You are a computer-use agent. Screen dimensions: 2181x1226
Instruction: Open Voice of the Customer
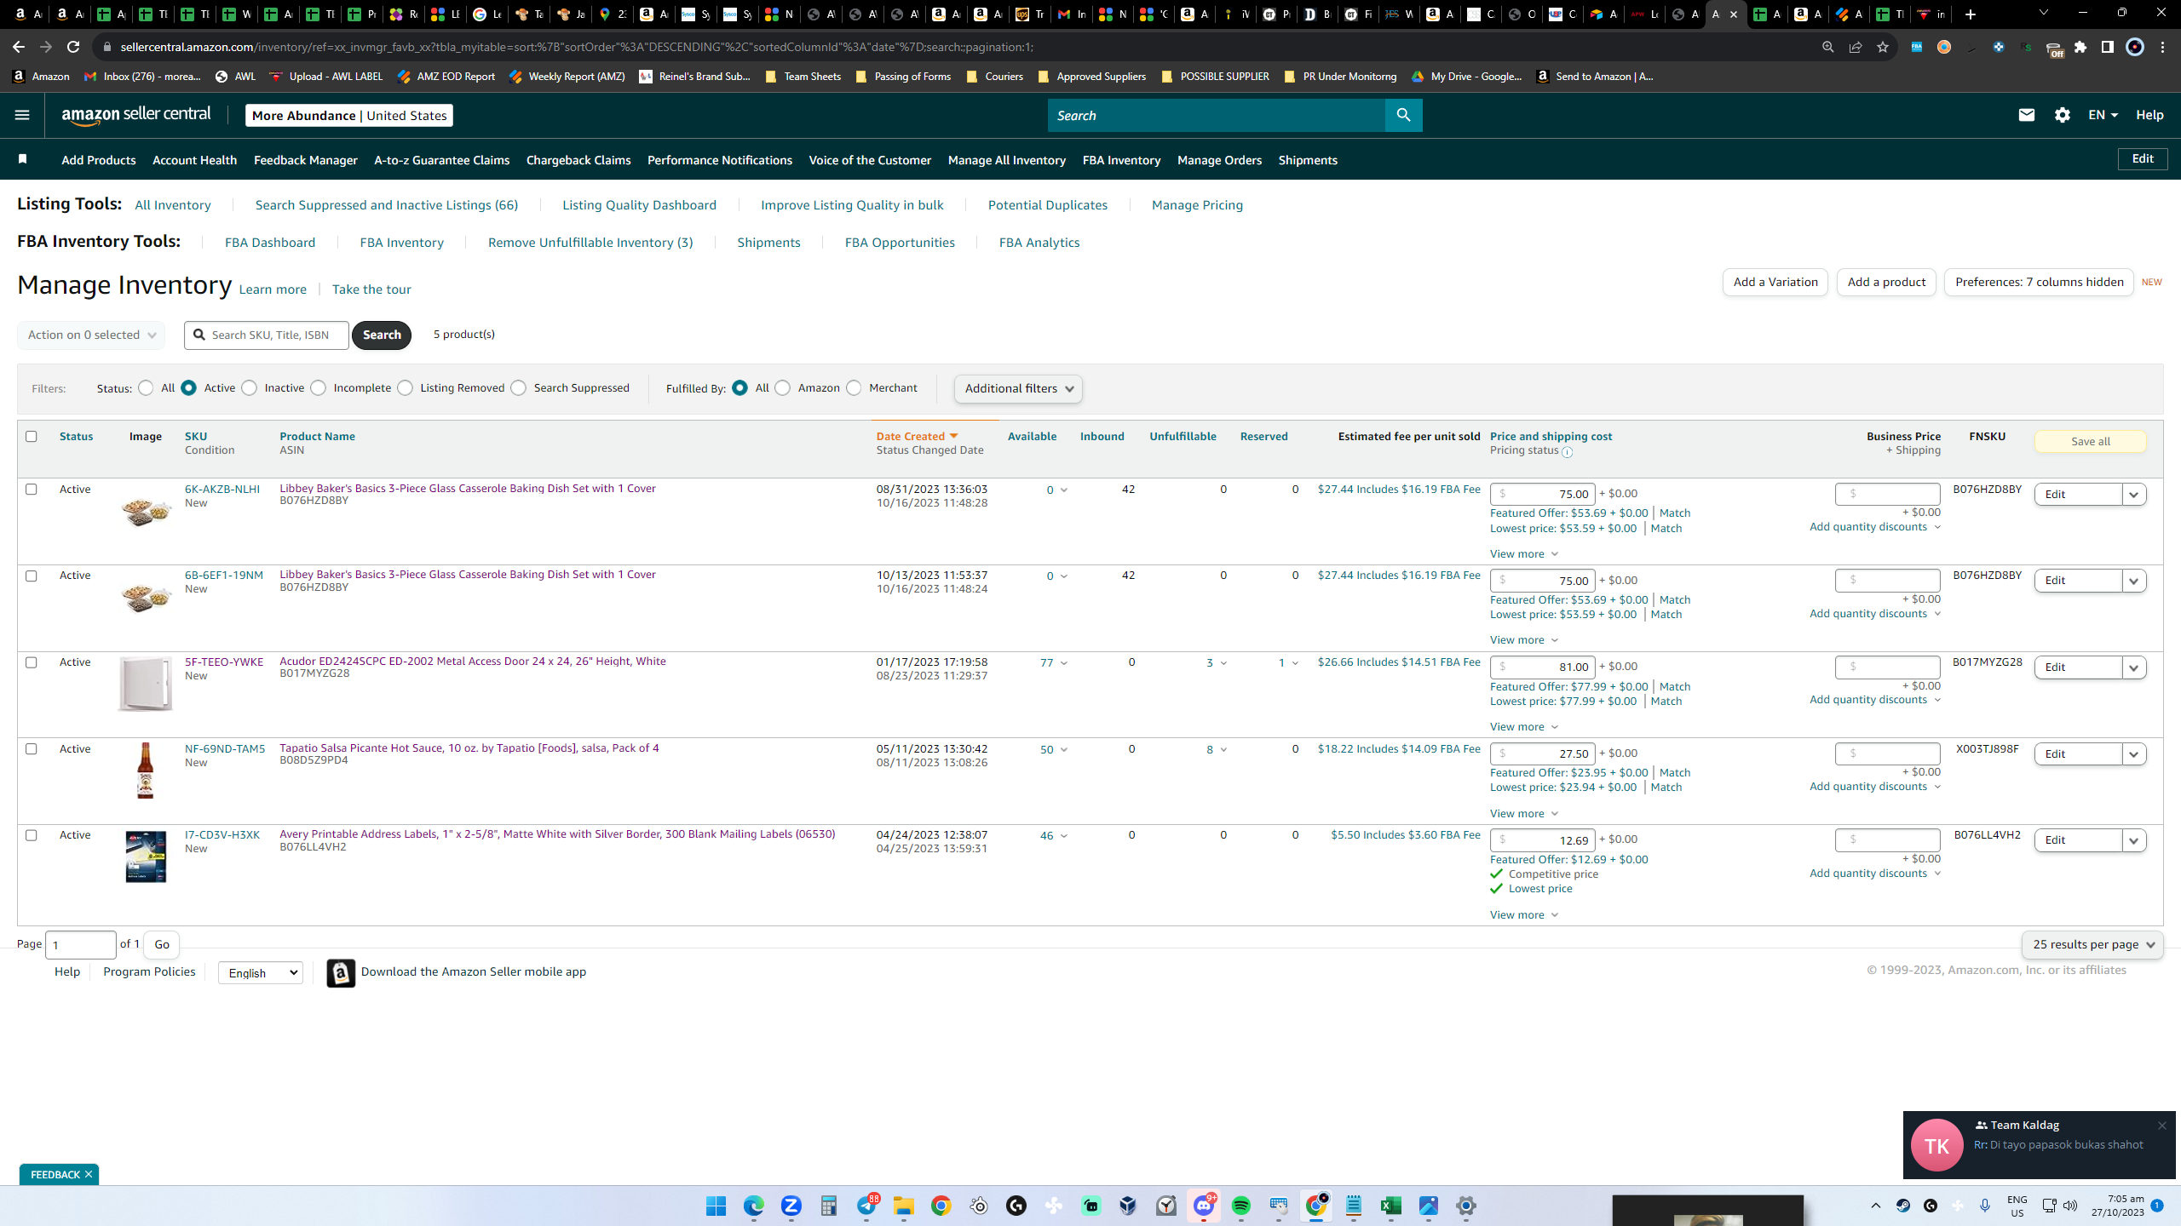tap(870, 160)
